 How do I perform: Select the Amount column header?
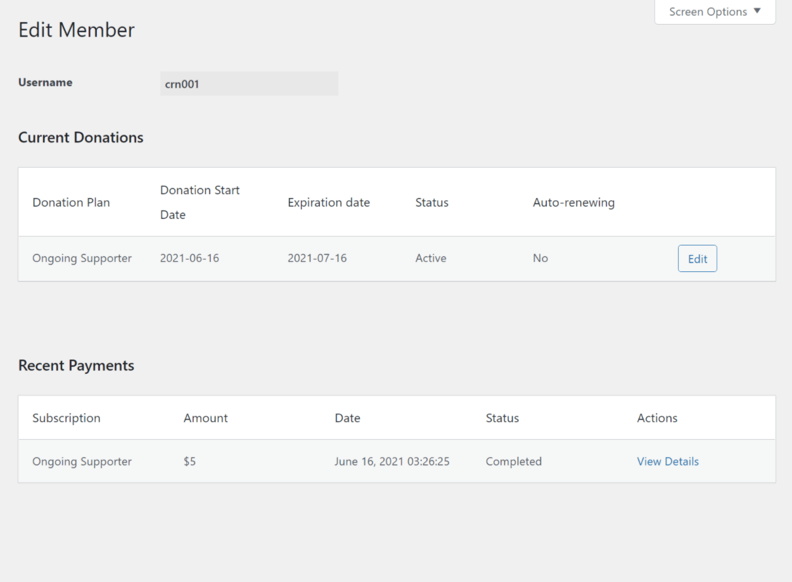click(x=205, y=418)
